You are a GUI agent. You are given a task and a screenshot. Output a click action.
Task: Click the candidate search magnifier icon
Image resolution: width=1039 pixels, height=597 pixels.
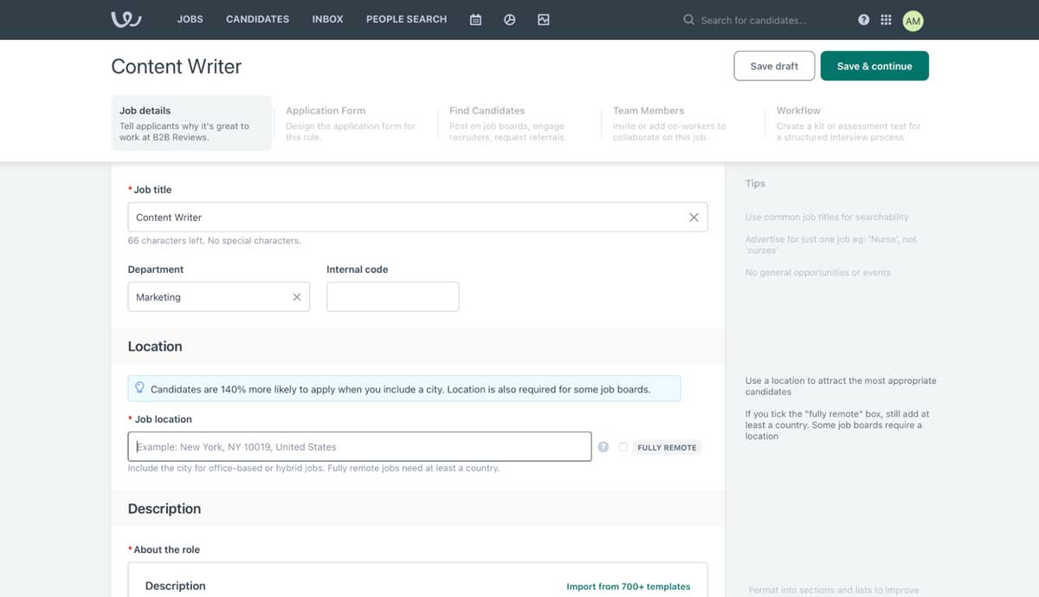(x=687, y=18)
